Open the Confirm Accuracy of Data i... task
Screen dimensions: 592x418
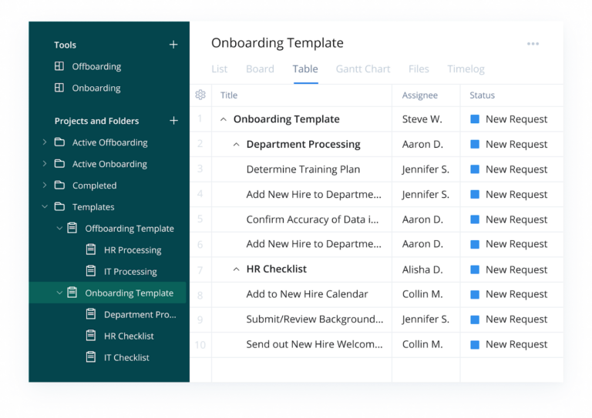coord(313,219)
